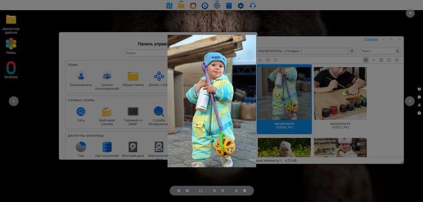The width and height of the screenshot is (423, 202).
Task: Click the boxed plus icon in file toolbar
Action: [x=389, y=60]
